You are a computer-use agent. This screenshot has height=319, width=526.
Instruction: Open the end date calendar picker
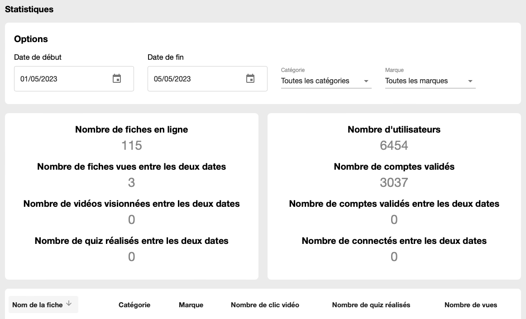click(250, 78)
